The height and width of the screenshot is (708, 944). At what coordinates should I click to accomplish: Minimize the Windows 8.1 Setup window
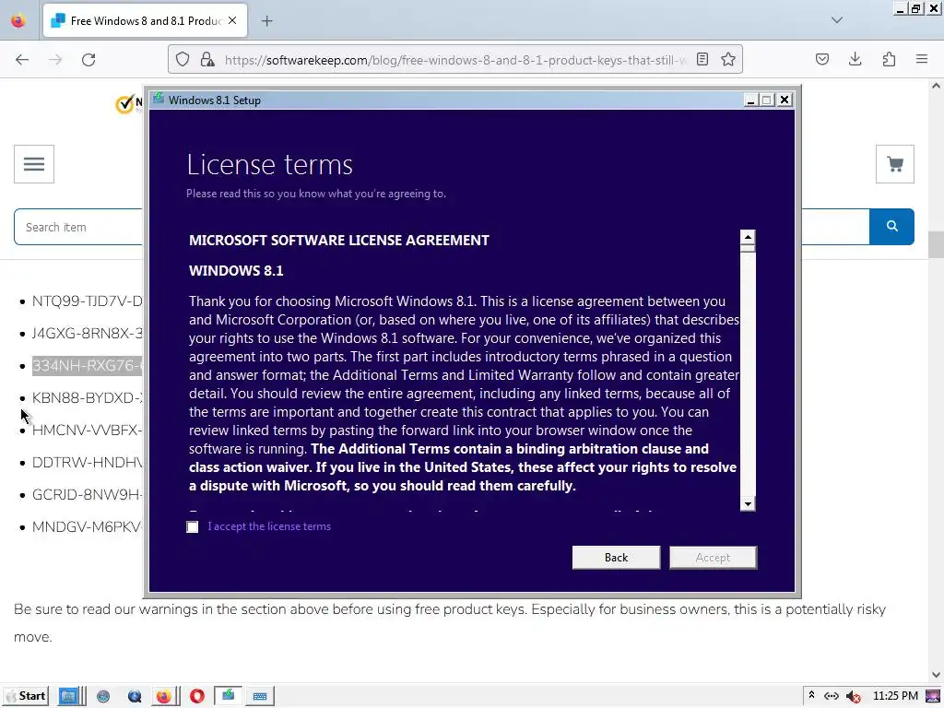(750, 100)
